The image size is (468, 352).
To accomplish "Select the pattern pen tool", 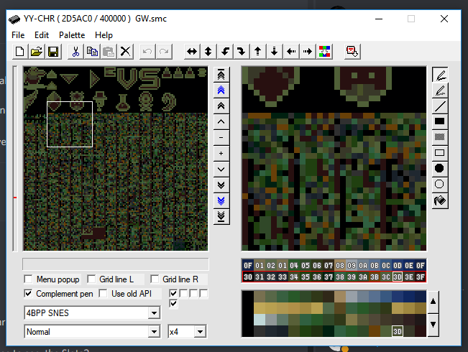I will pyautogui.click(x=440, y=90).
